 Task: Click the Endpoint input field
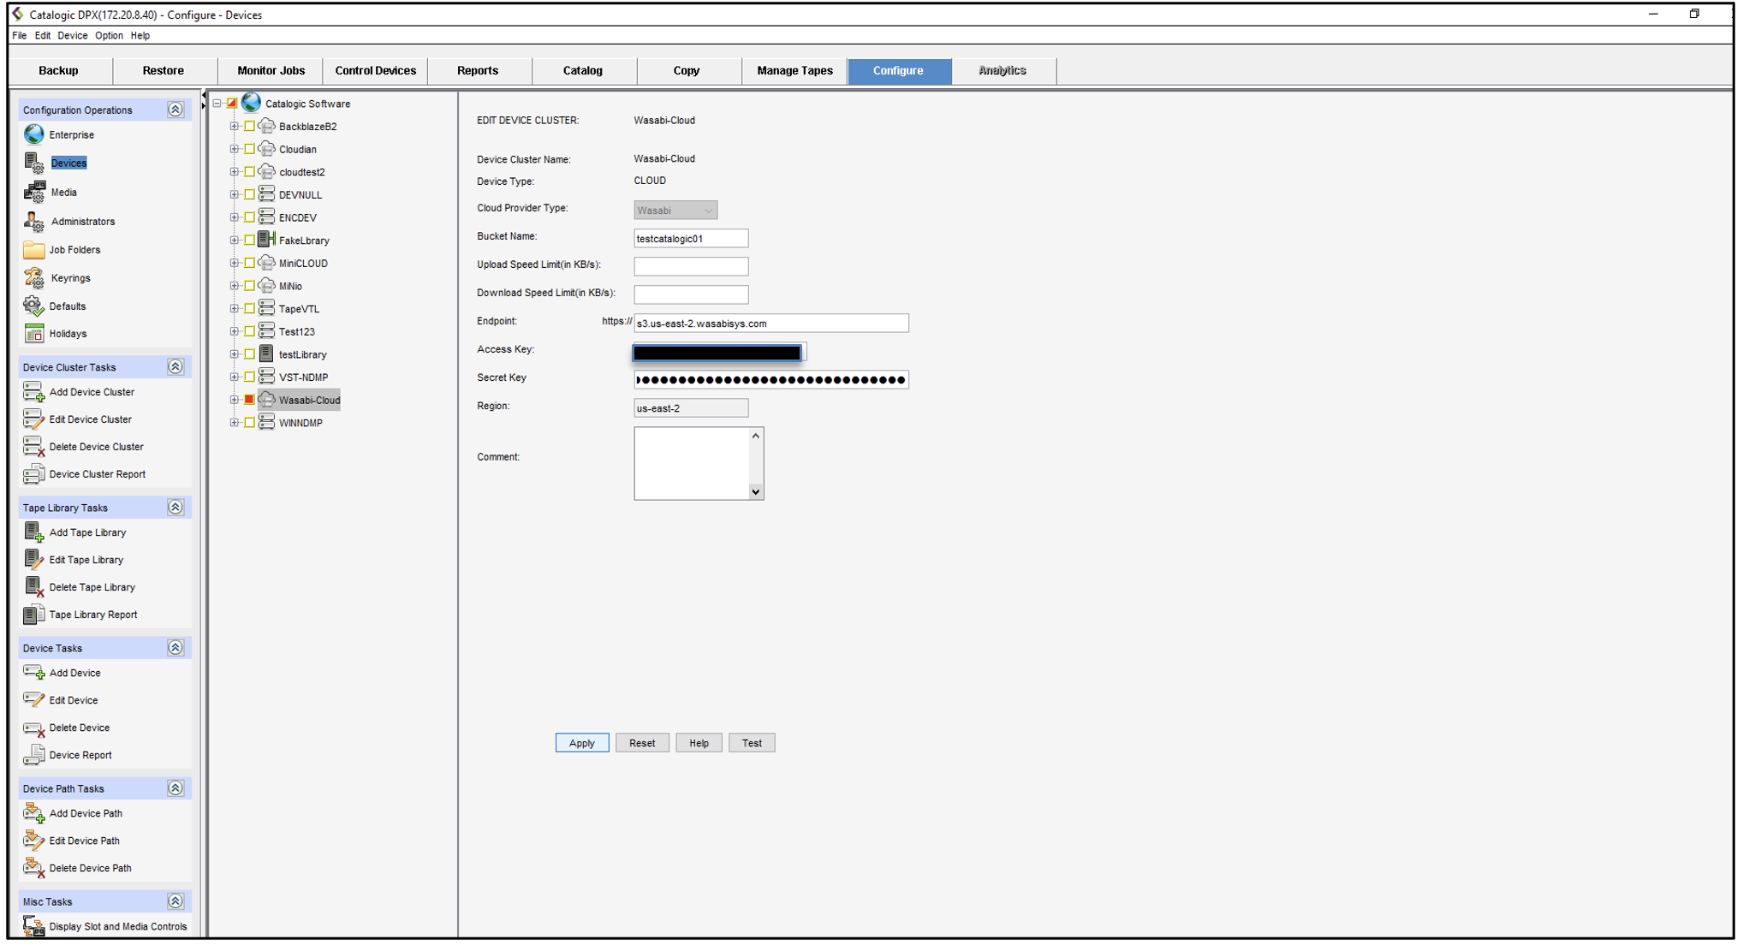(771, 324)
